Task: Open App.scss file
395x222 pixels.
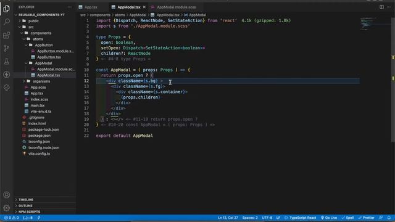Action: 38,88
